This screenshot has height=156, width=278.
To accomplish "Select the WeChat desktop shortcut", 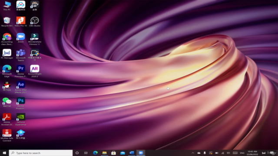I will tap(7, 102).
